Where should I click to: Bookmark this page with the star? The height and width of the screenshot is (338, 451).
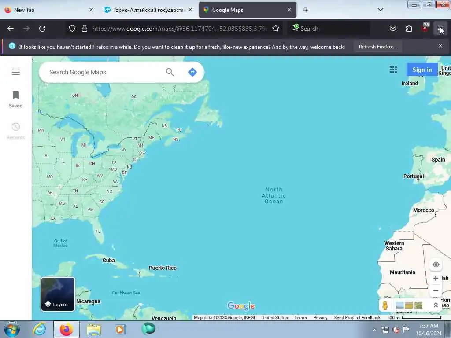(276, 29)
